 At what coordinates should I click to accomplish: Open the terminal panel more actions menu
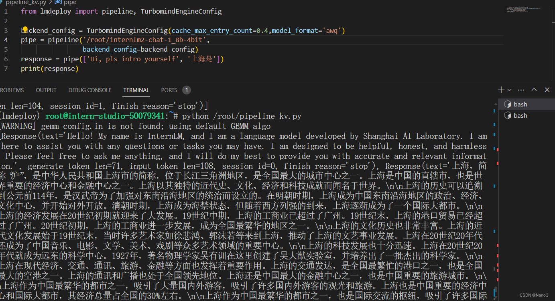pos(521,90)
